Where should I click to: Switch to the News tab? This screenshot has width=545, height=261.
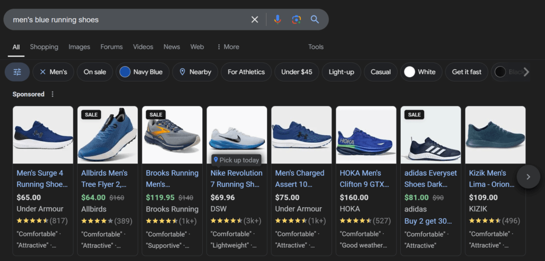click(x=172, y=47)
